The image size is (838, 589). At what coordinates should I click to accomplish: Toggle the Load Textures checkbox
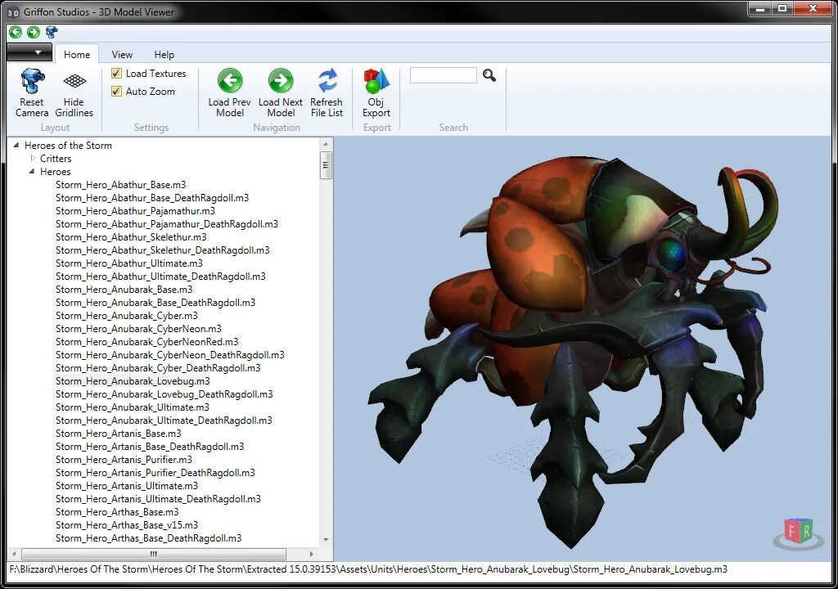click(116, 74)
